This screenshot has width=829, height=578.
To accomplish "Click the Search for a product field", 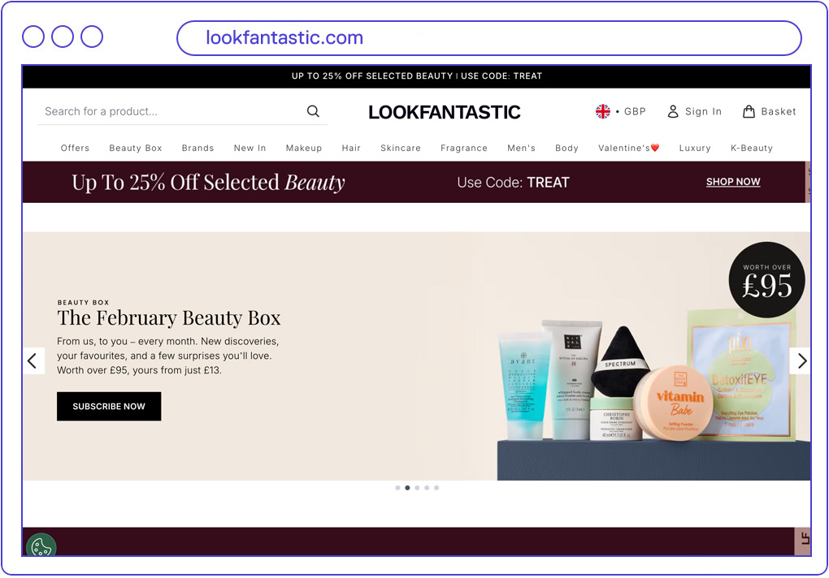I will tap(171, 112).
